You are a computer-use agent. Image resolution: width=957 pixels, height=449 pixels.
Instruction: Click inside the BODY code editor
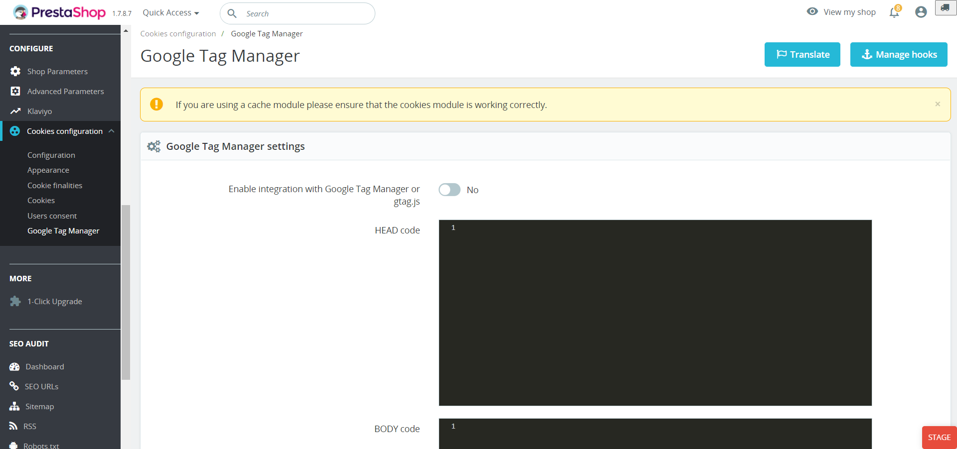pos(655,434)
